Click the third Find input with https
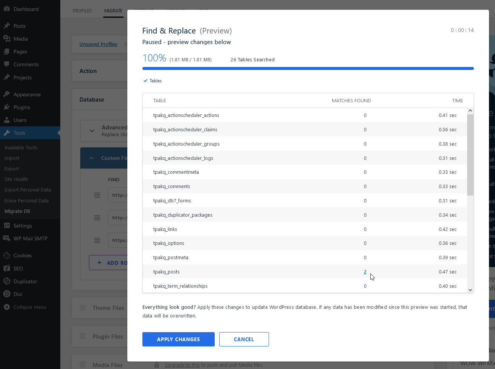 [118, 240]
